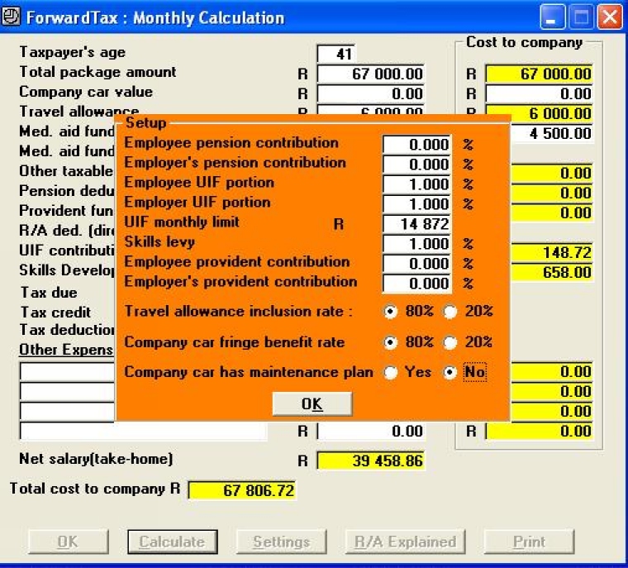Open the R/A Explained button
628x568 pixels.
(x=405, y=542)
